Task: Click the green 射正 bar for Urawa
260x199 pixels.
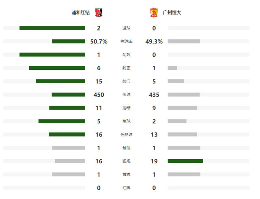Action: [x=57, y=68]
